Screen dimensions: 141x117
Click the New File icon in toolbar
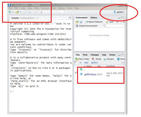(x=10, y=12)
